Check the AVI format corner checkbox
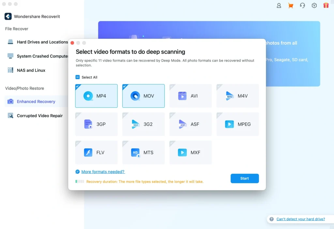 (172, 87)
